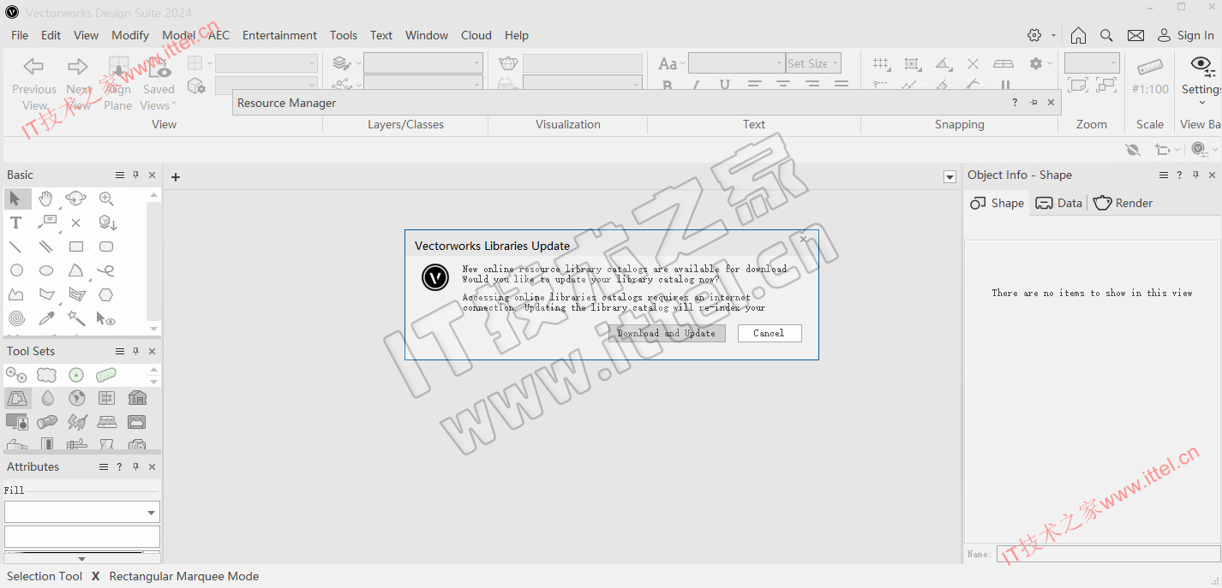Select the Text tool

coord(15,223)
